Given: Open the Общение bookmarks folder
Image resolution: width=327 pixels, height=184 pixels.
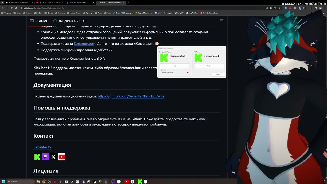Looking at the screenshot, I should [x=6, y=13].
